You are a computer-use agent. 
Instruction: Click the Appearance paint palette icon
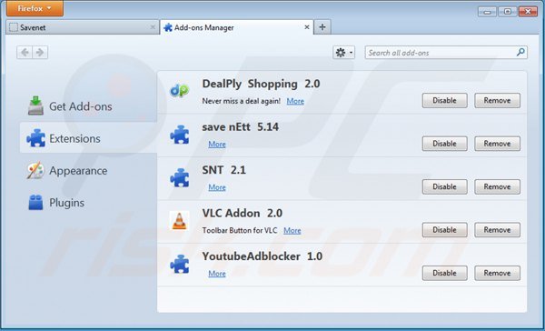[35, 170]
